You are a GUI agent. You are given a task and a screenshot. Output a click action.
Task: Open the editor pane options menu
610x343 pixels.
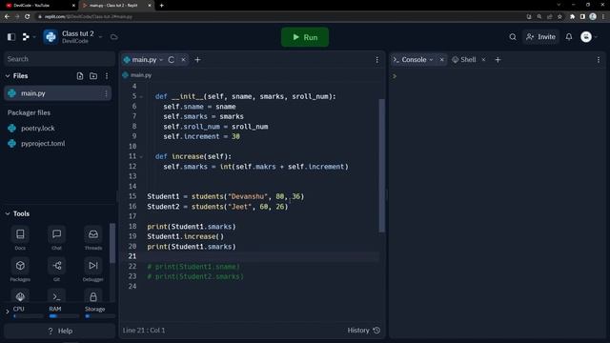pos(377,59)
